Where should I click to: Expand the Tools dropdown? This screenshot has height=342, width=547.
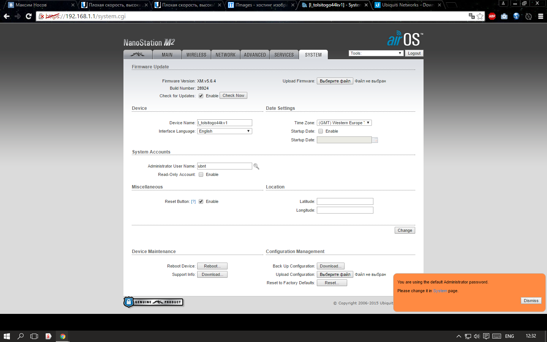coord(376,53)
